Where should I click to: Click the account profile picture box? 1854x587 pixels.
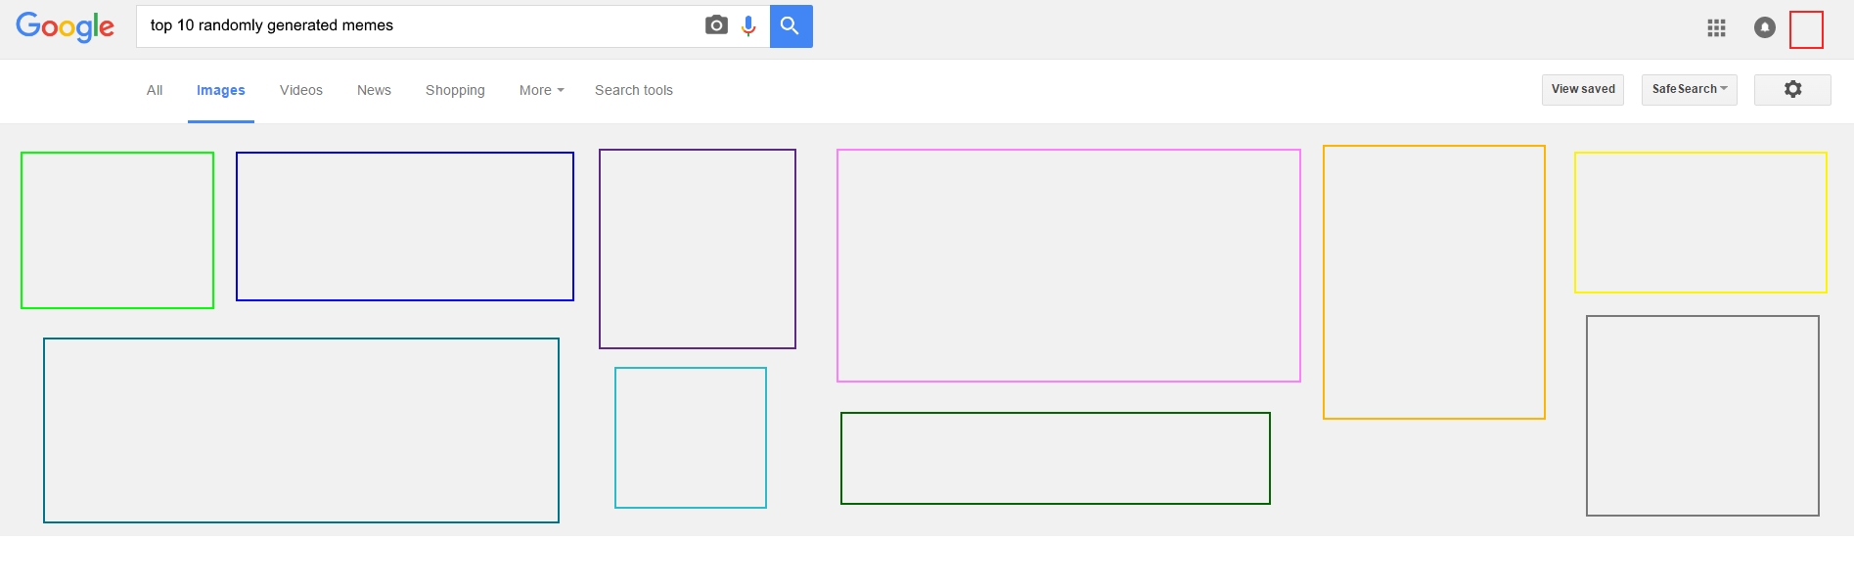point(1806,29)
